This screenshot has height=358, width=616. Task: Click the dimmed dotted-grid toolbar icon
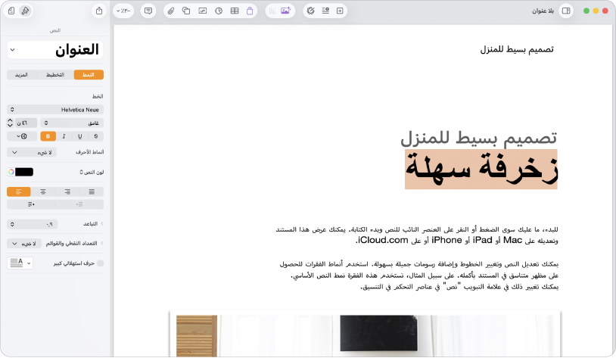(x=272, y=11)
